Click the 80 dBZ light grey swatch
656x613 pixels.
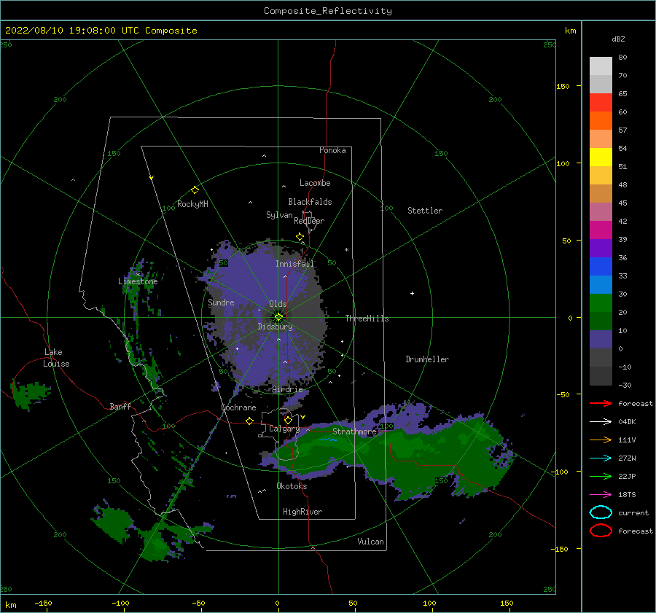coord(601,66)
